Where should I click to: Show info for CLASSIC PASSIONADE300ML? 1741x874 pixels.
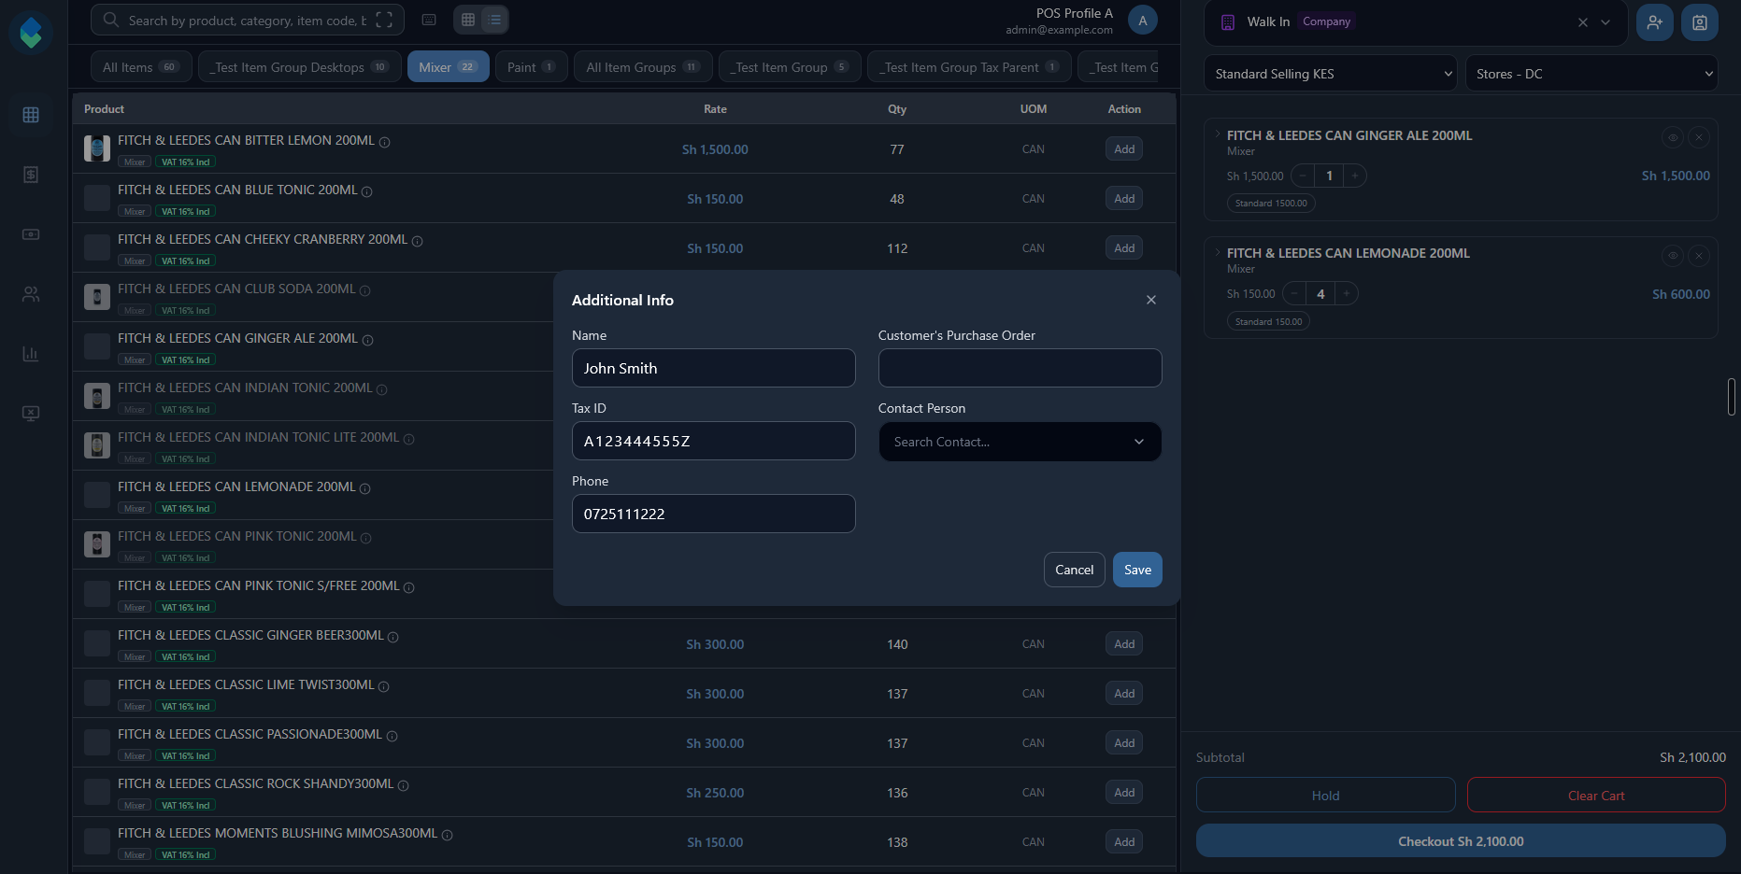tap(392, 736)
